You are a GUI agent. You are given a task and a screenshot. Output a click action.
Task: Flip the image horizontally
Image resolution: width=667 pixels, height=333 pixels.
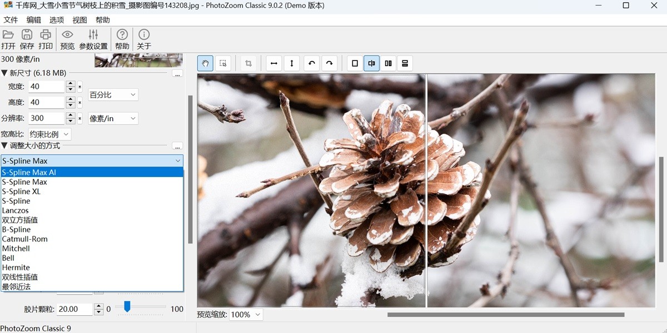pyautogui.click(x=273, y=63)
